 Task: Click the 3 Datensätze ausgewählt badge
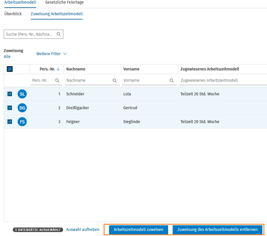tap(38, 230)
